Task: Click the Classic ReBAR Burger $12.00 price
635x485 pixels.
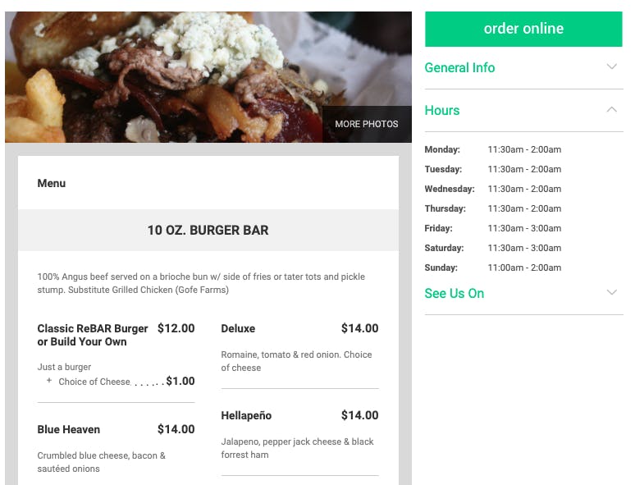Action: (x=176, y=328)
